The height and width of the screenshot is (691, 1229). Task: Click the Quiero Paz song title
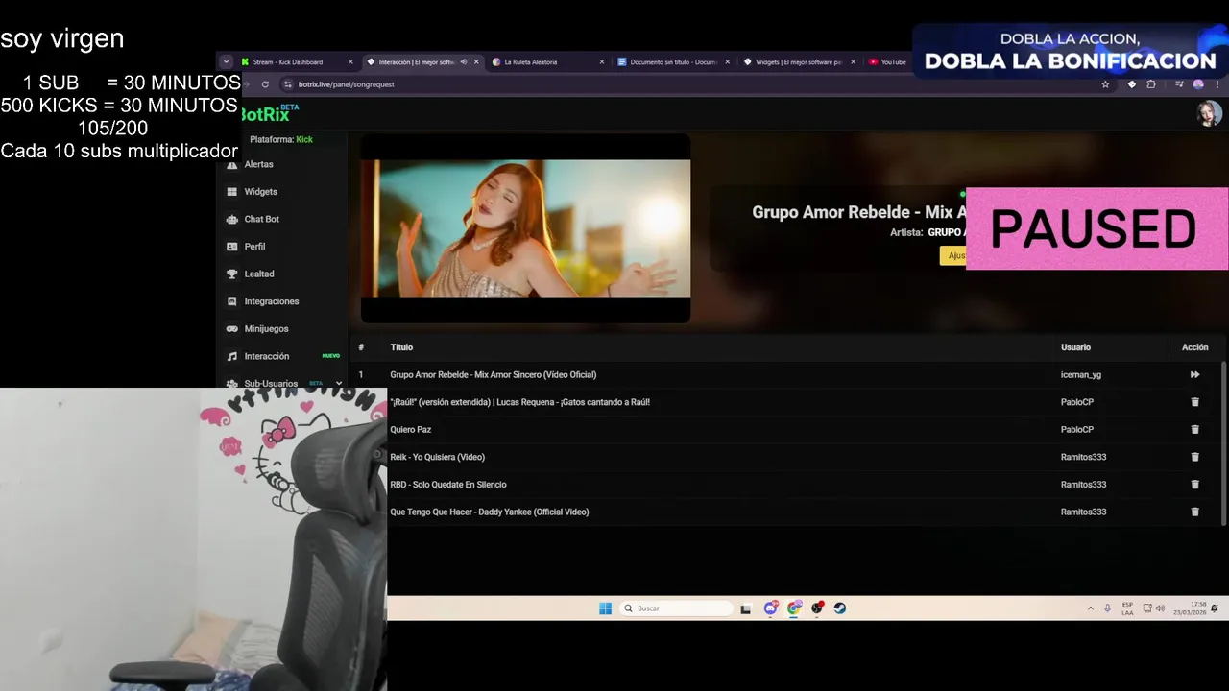tap(410, 430)
